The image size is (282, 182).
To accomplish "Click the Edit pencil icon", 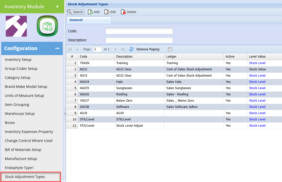I will tap(107, 12).
